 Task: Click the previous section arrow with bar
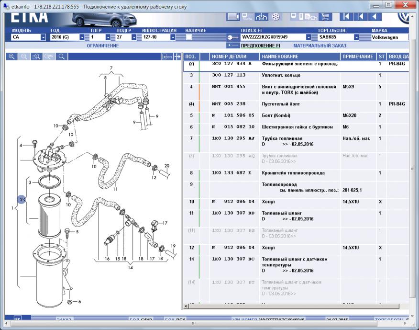(361, 17)
